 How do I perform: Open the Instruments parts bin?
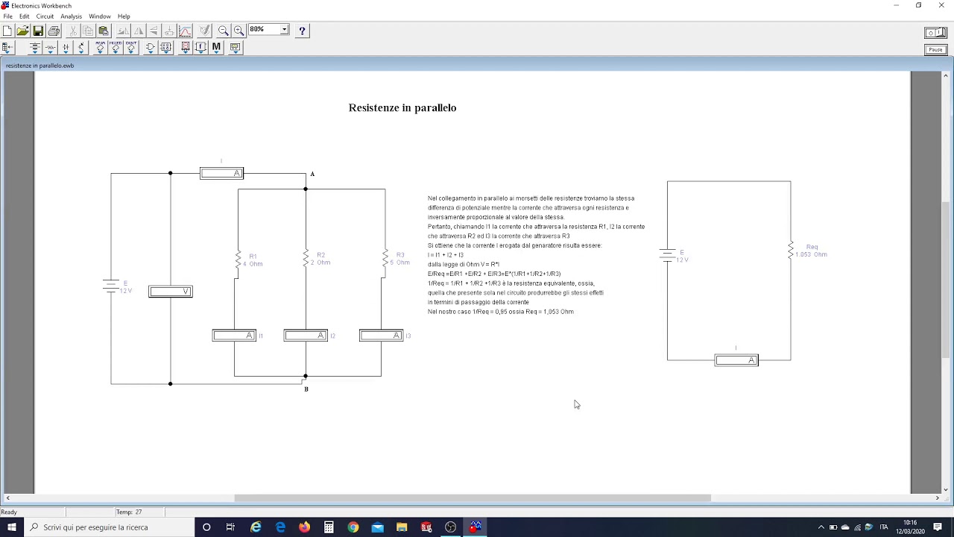[235, 48]
